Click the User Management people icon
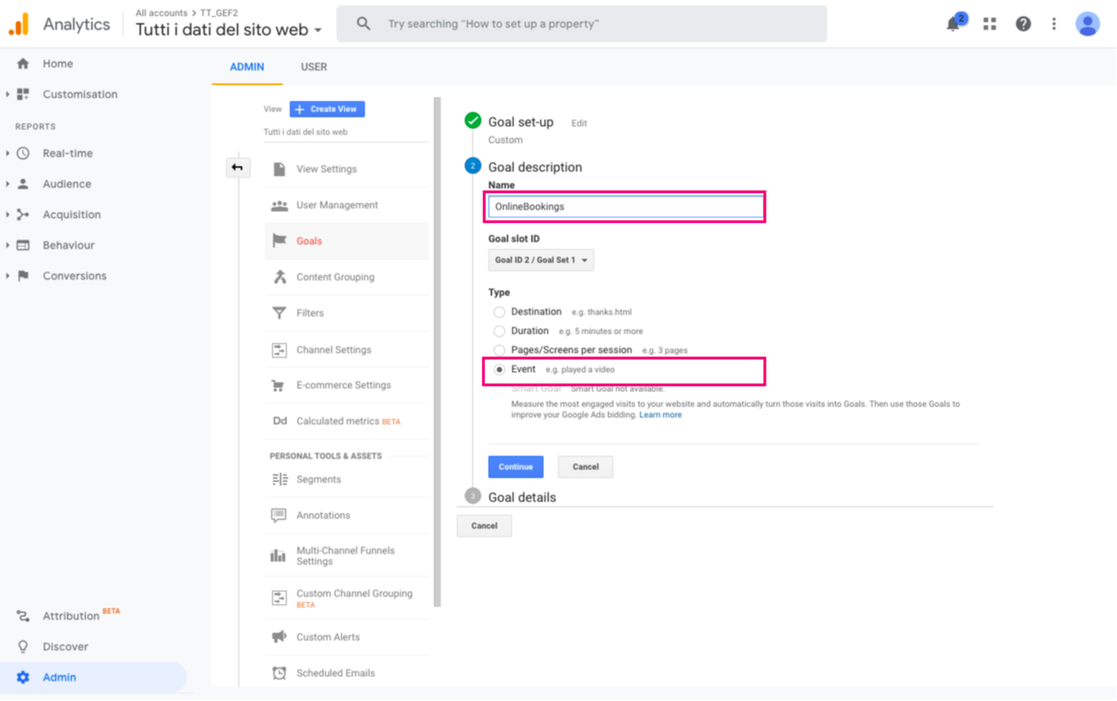Viewport: 1117px width, 701px height. tap(279, 205)
